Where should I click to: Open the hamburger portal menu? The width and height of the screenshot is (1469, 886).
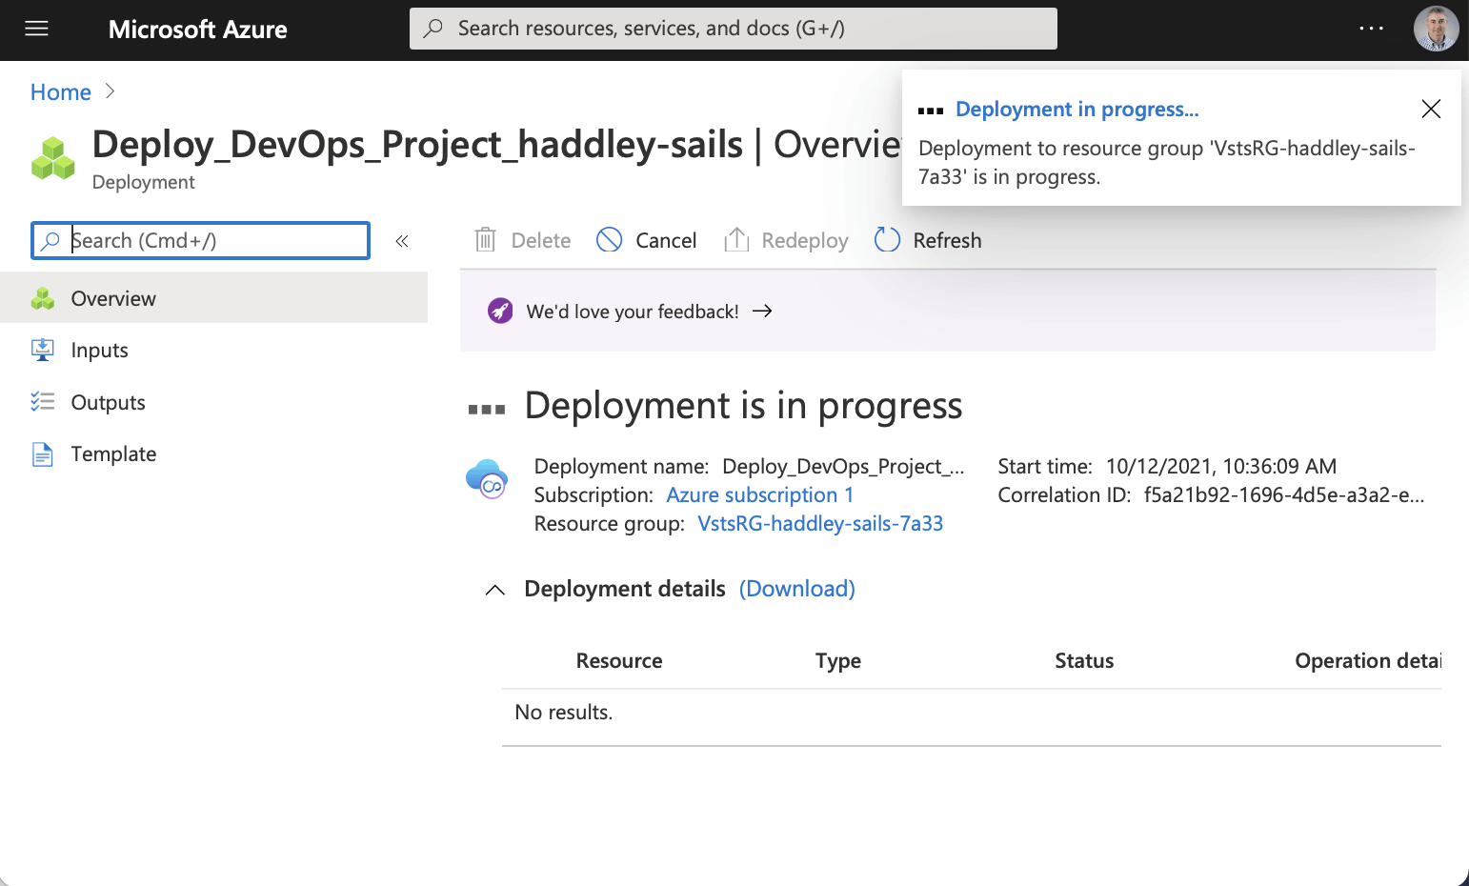pyautogui.click(x=36, y=29)
